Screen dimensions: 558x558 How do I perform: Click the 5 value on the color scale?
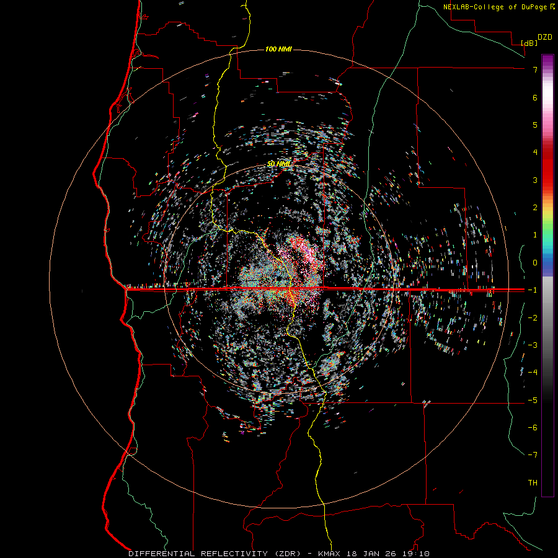535,125
